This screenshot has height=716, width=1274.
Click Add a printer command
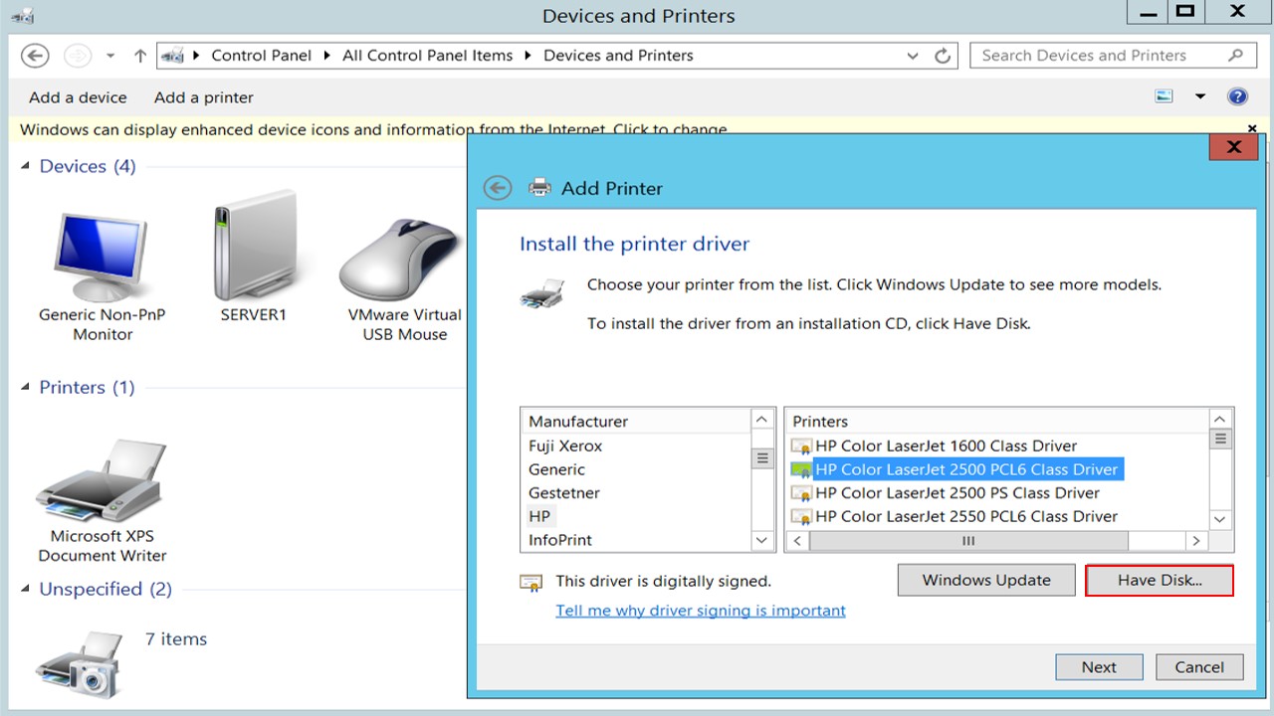(204, 97)
